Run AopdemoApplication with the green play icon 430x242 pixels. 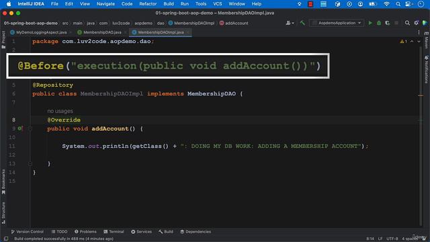click(x=370, y=23)
